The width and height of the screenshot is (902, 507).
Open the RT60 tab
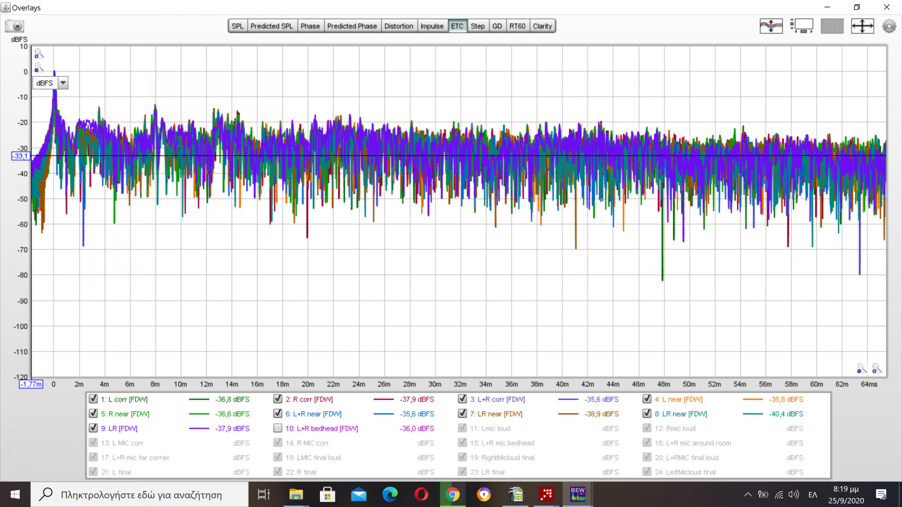click(x=517, y=26)
